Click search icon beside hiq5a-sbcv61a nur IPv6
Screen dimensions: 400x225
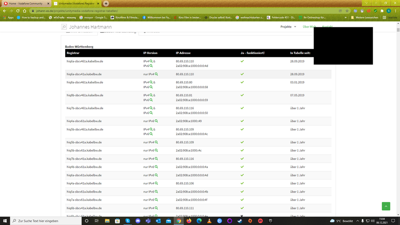click(x=156, y=192)
